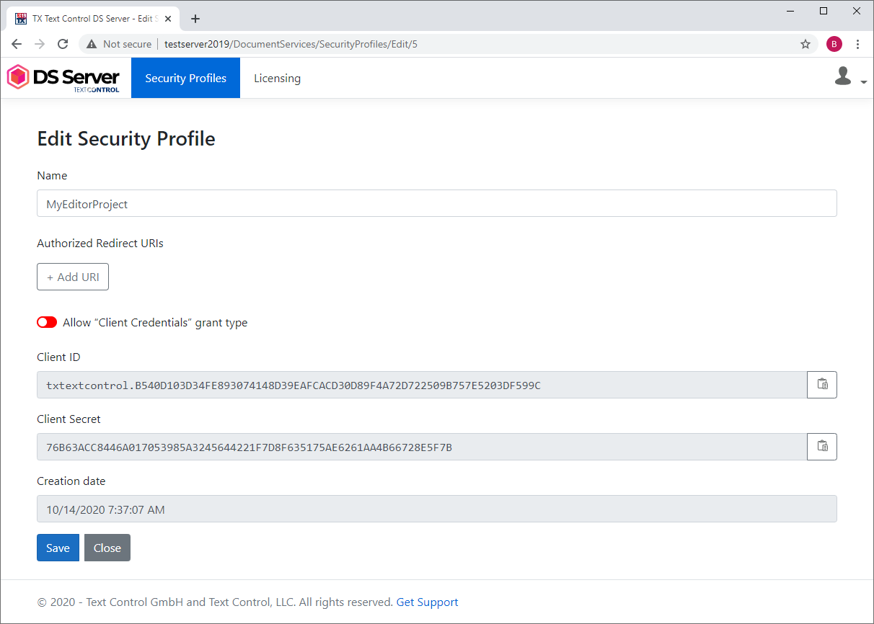Viewport: 874px width, 624px height.
Task: Open a new browser tab
Action: click(x=195, y=19)
